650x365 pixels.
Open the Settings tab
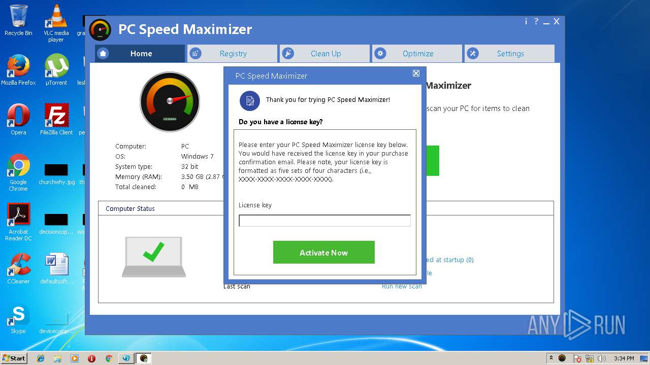509,54
